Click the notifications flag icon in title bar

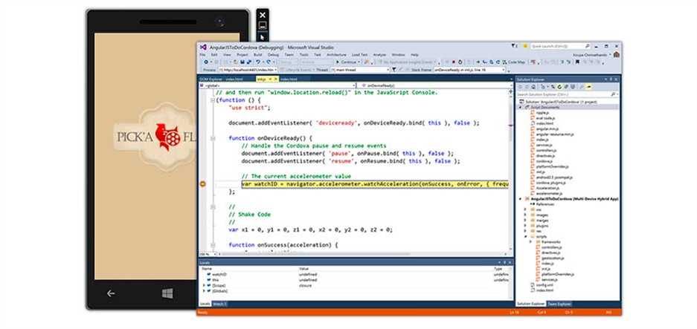514,46
